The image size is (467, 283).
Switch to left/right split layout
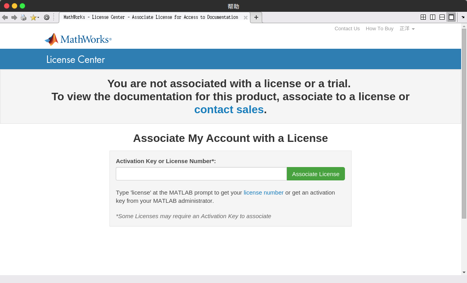tap(432, 17)
